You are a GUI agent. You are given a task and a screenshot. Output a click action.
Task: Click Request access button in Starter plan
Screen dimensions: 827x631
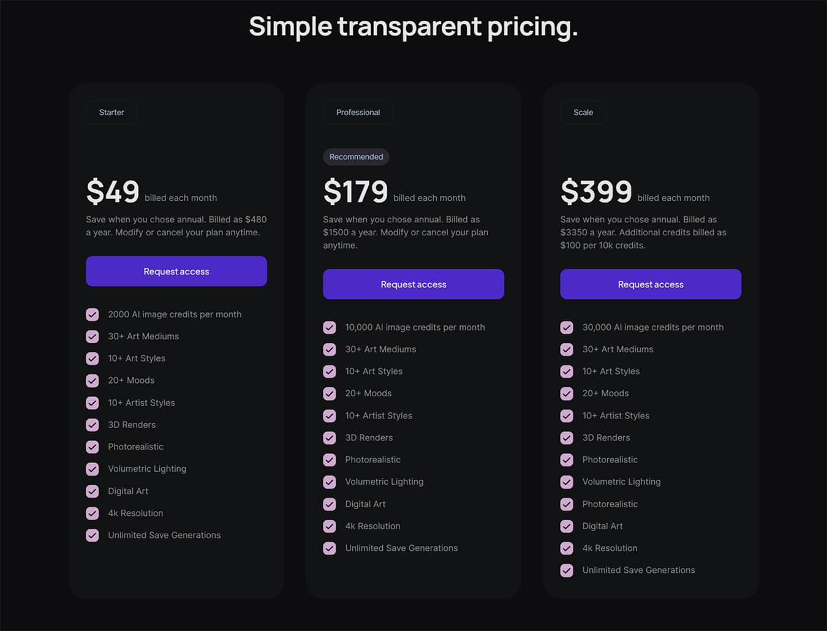point(176,271)
